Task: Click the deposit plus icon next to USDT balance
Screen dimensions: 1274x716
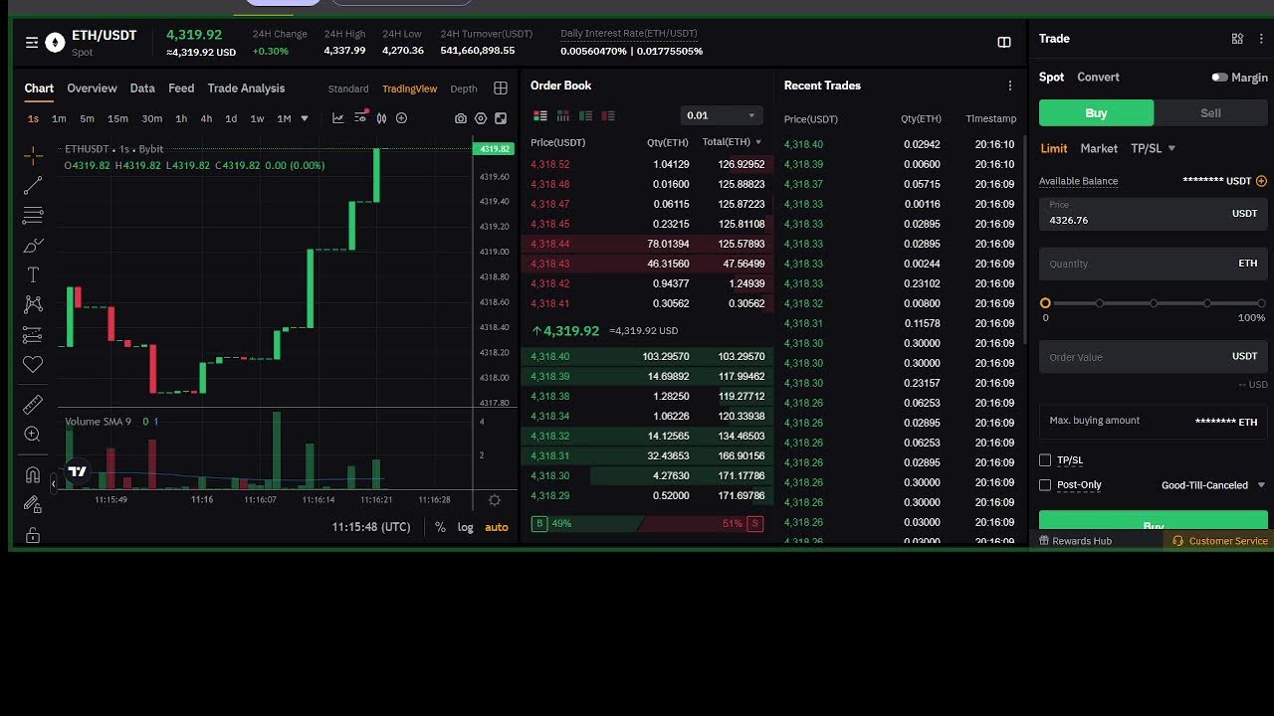Action: (1261, 181)
